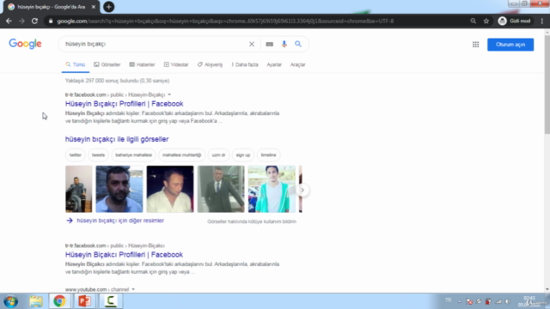This screenshot has height=309, width=550.
Task: Open the first image thumbnail of seated man
Action: (78, 189)
